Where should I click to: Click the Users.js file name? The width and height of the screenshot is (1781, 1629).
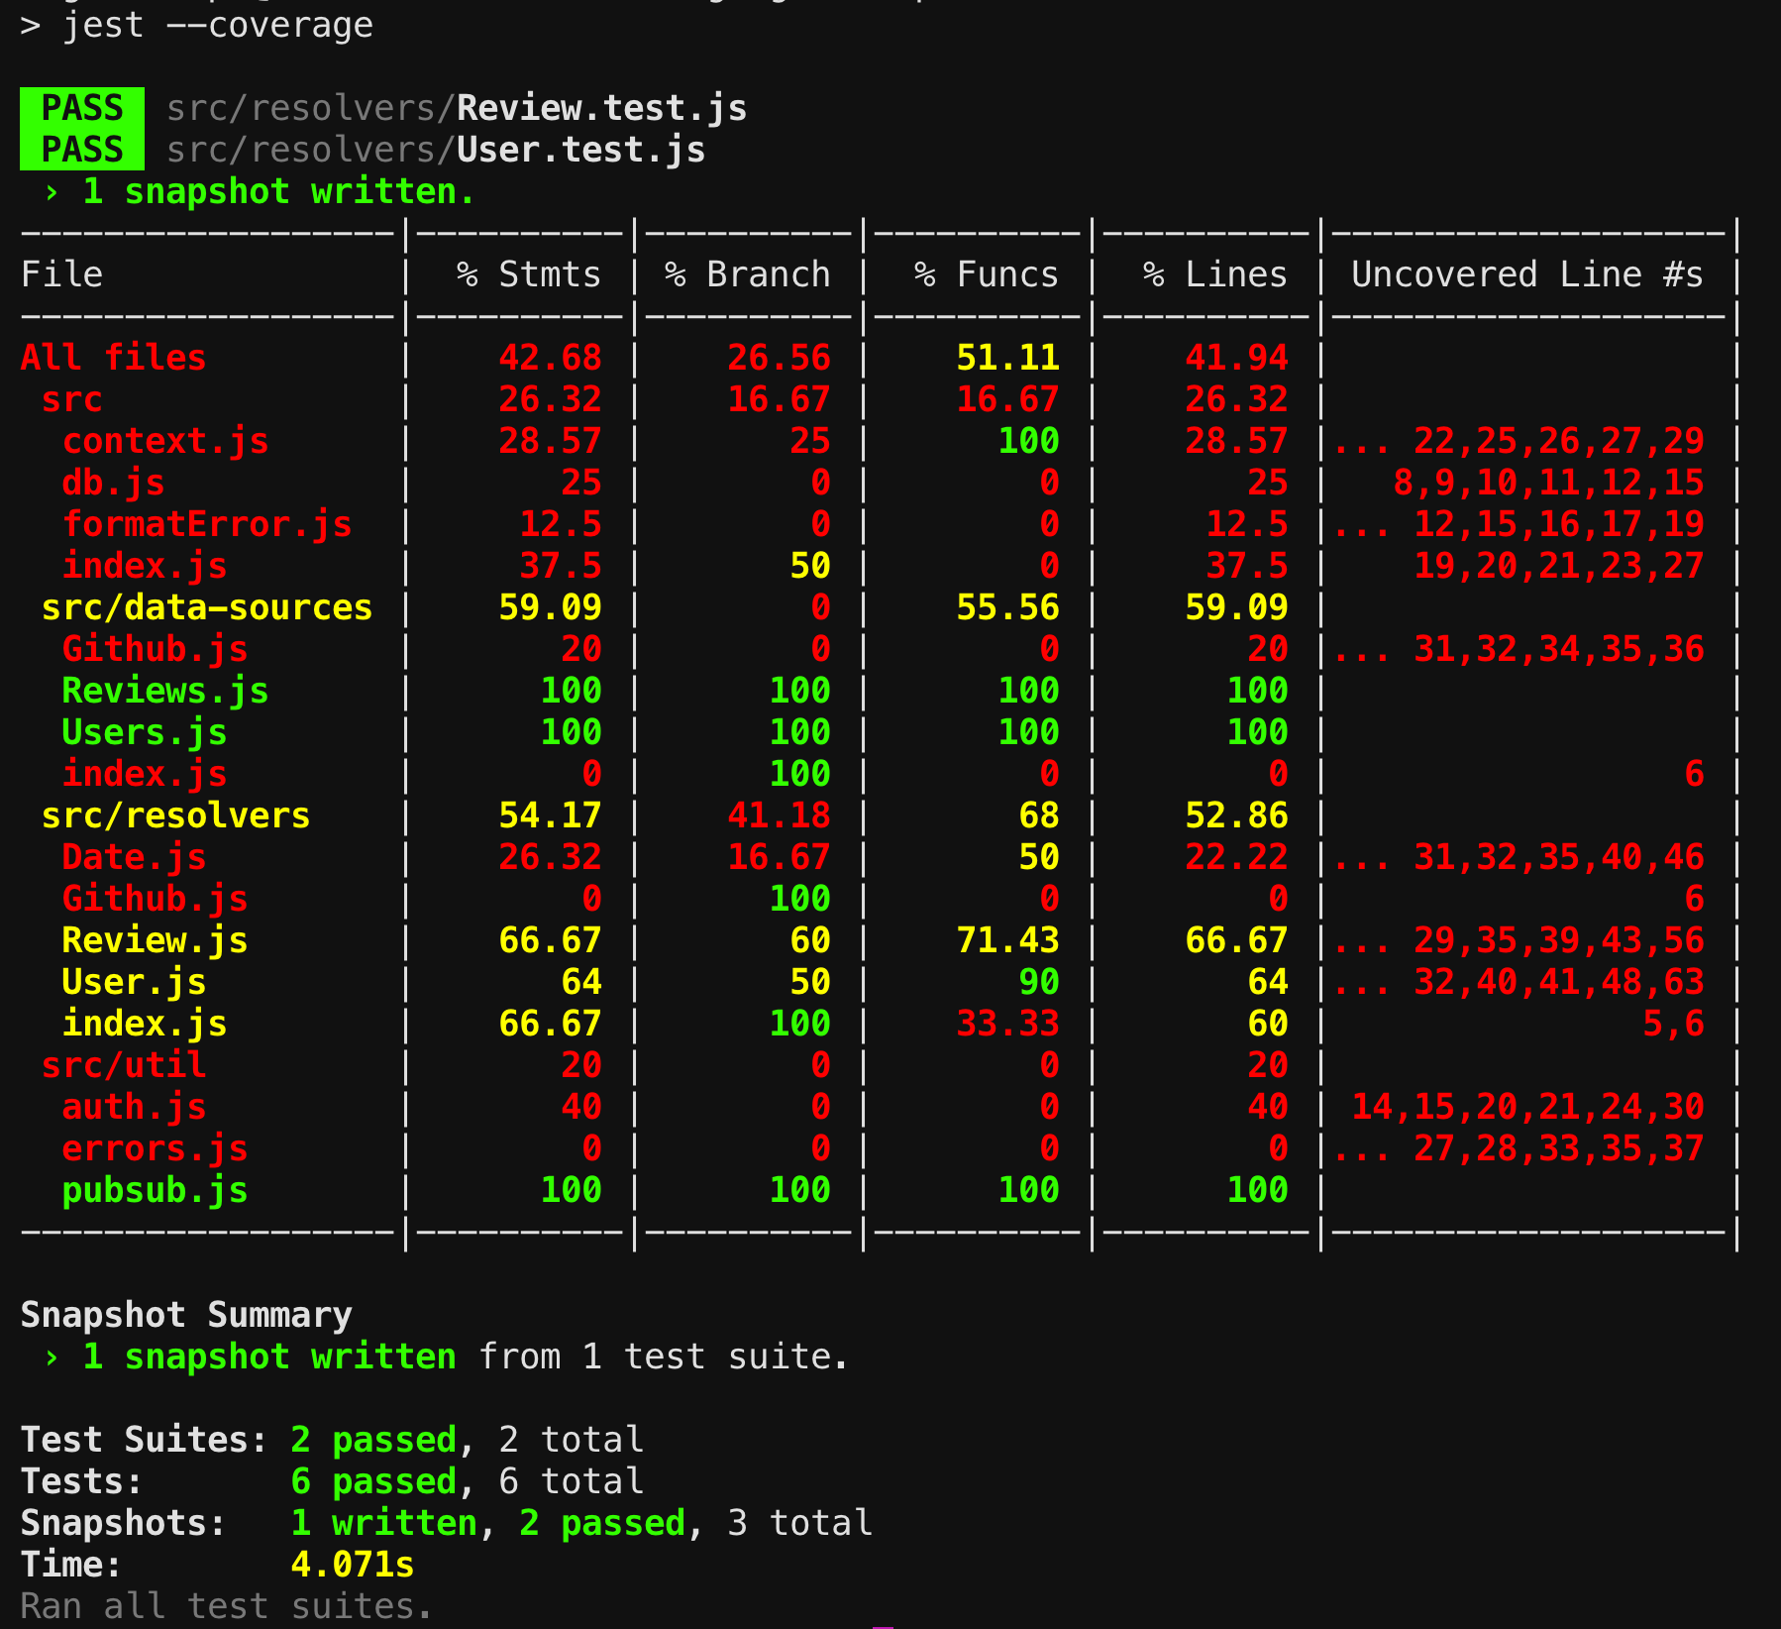145,732
